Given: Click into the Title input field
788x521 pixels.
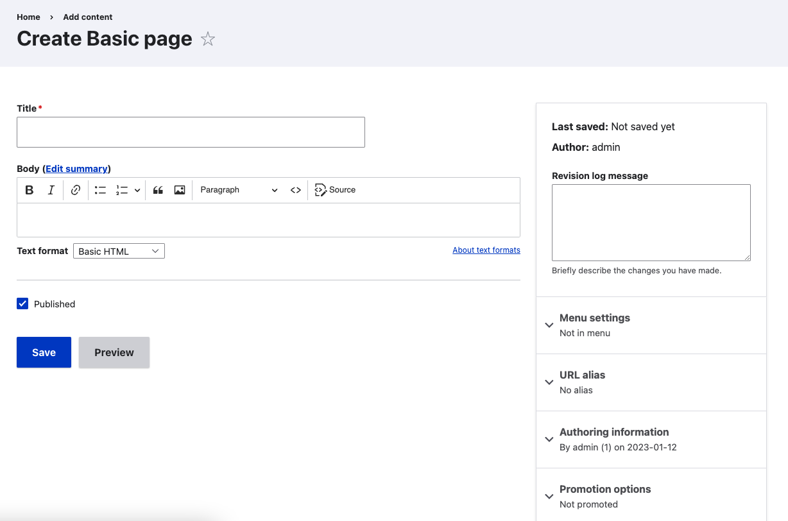Looking at the screenshot, I should coord(191,132).
